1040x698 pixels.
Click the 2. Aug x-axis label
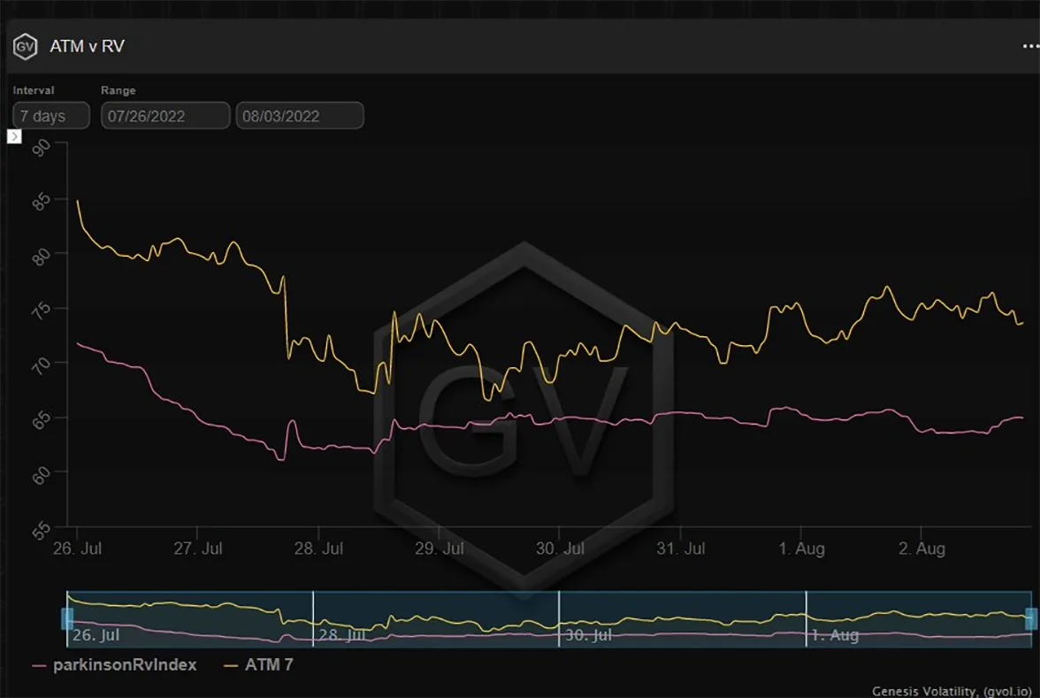(921, 548)
